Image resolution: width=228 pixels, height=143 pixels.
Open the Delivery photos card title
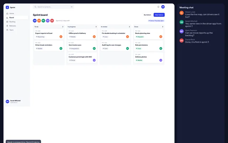(x=141, y=57)
